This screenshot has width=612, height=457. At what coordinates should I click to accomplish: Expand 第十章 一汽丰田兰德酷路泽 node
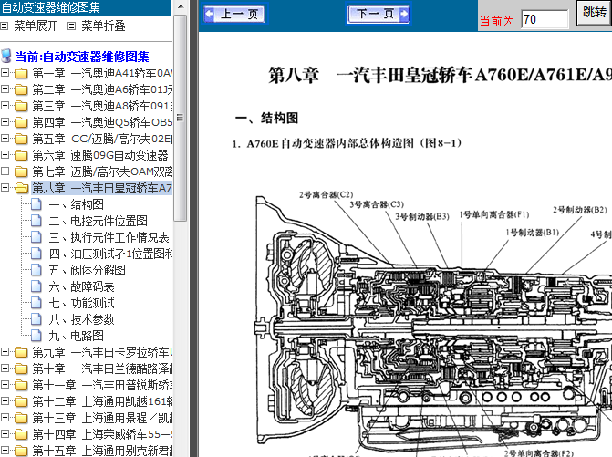tap(5, 369)
